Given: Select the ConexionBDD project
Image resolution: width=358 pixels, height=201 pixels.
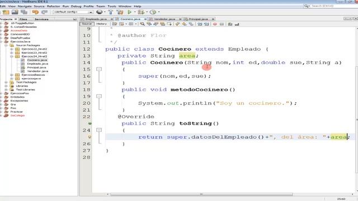Looking at the screenshot, I should 20,34.
